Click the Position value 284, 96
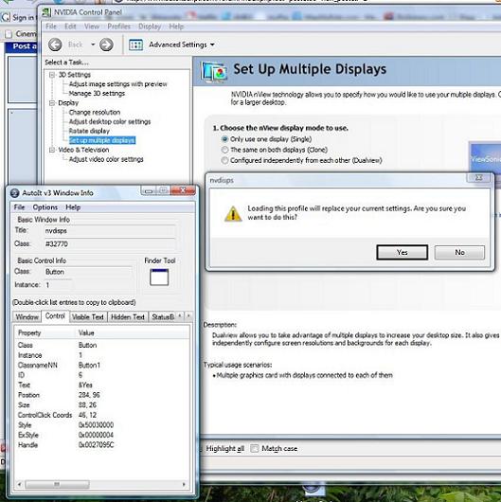This screenshot has height=502, width=501. (89, 395)
